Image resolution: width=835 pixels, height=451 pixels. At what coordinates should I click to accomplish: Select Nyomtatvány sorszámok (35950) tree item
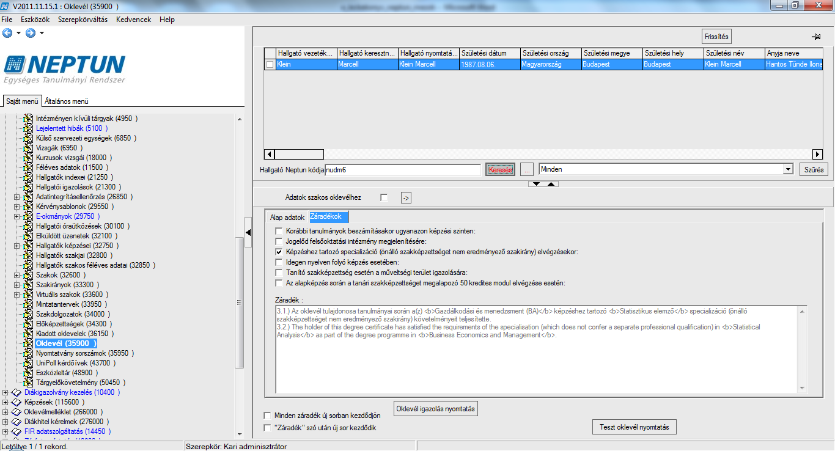(85, 353)
